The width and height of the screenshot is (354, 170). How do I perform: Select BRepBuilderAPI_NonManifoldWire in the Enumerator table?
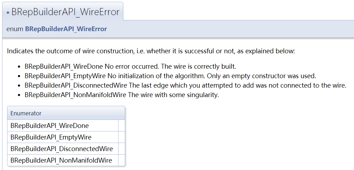point(61,160)
